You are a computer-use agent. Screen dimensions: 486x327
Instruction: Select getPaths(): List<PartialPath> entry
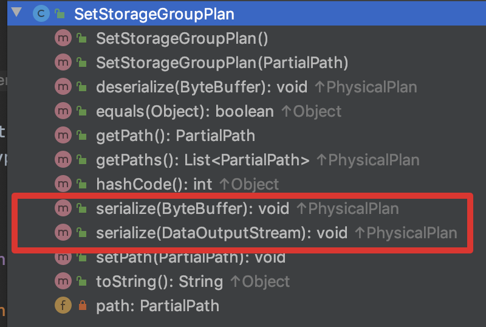click(203, 160)
